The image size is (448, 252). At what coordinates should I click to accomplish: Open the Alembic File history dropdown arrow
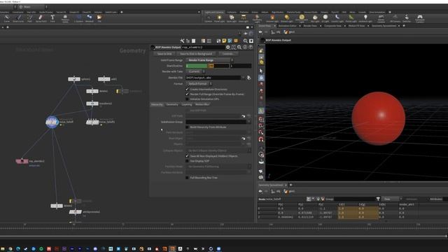coord(244,78)
